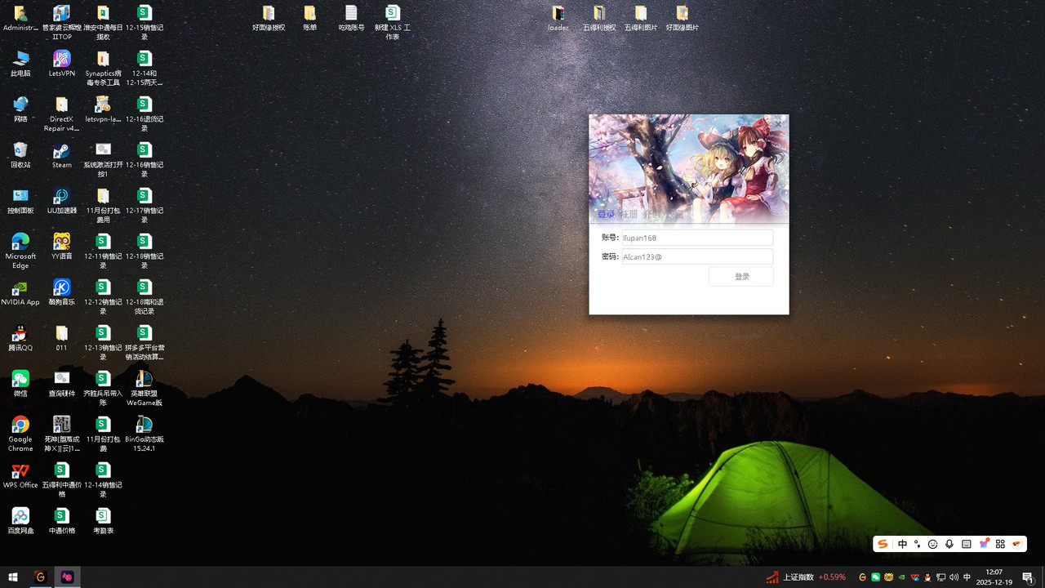
Task: Click the 考勤表 spreadsheet file icon
Action: [x=103, y=521]
